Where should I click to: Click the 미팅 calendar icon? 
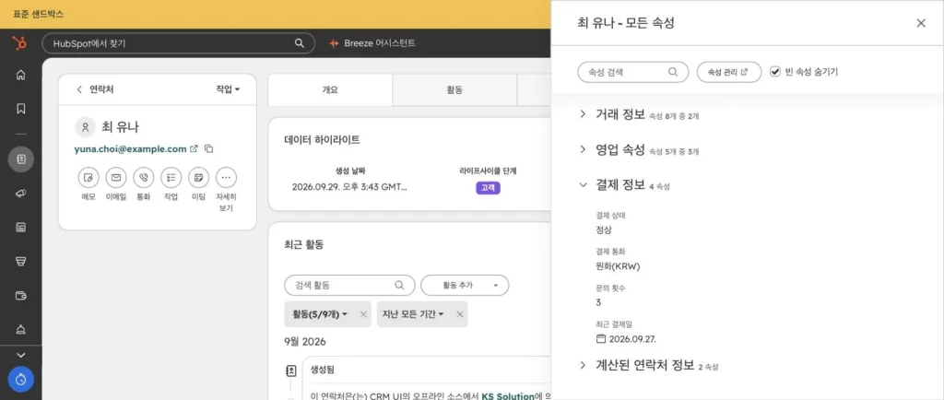coord(199,178)
